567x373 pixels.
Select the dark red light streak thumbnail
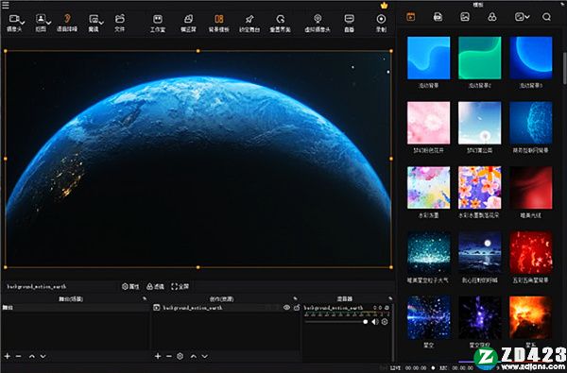(531, 188)
